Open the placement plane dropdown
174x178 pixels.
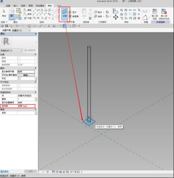pyautogui.click(x=21, y=30)
